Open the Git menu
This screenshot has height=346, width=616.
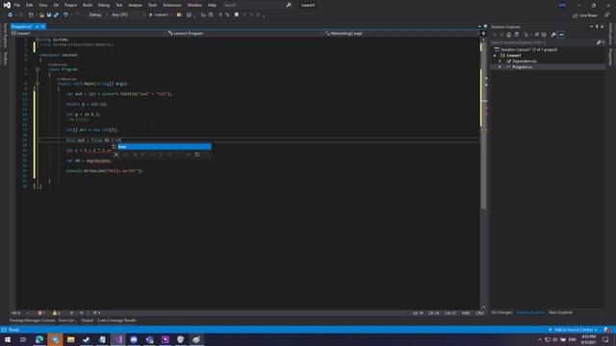56,5
